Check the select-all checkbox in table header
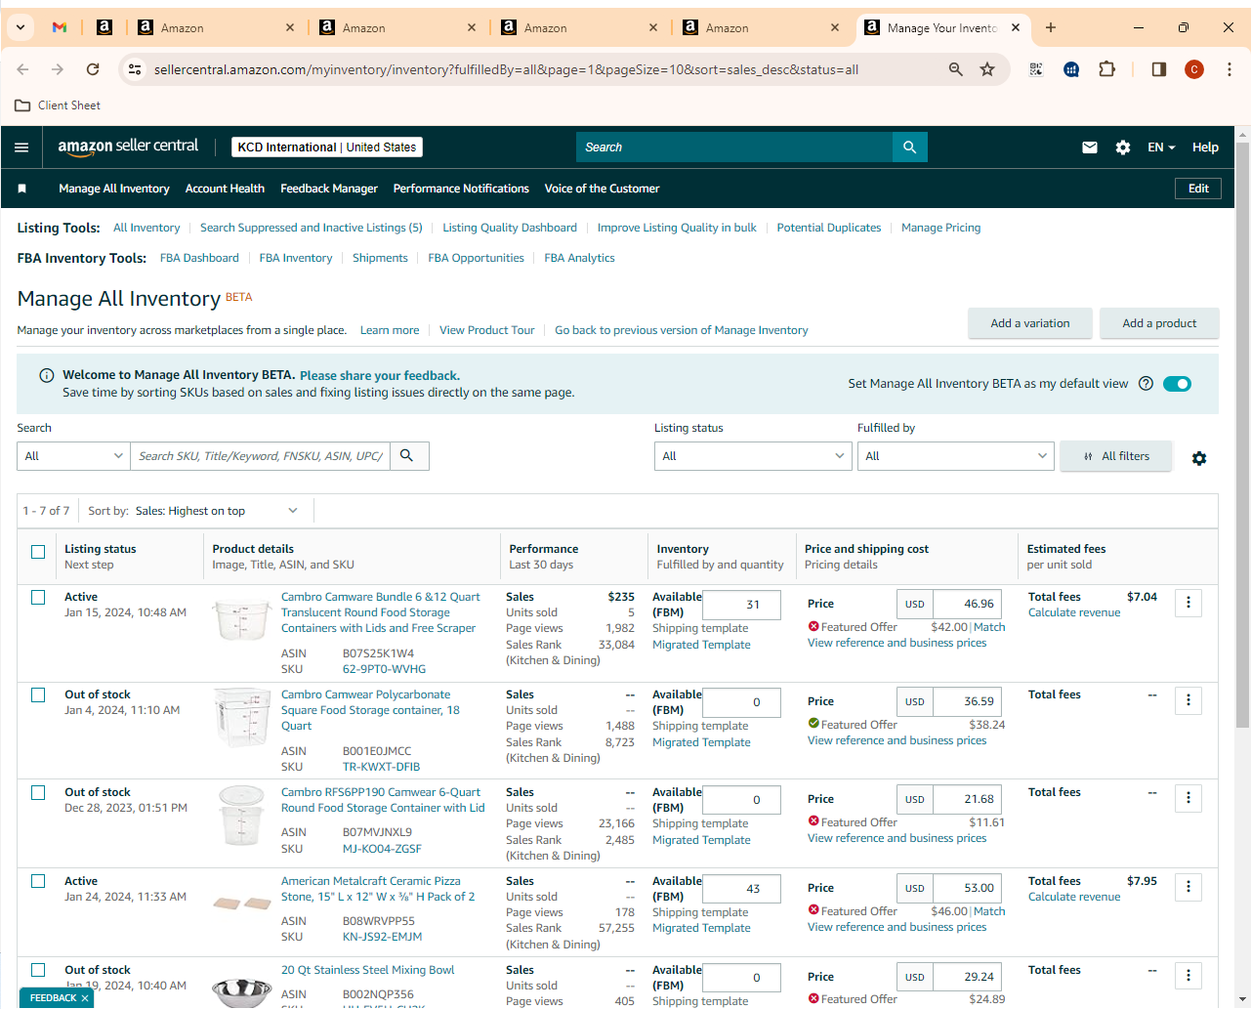This screenshot has width=1251, height=1009. click(38, 552)
